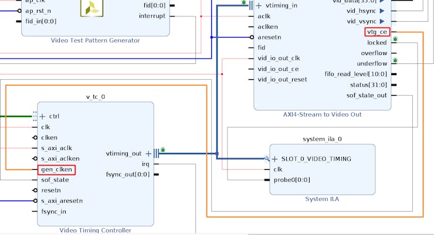Select the sof_state input port

click(55, 180)
